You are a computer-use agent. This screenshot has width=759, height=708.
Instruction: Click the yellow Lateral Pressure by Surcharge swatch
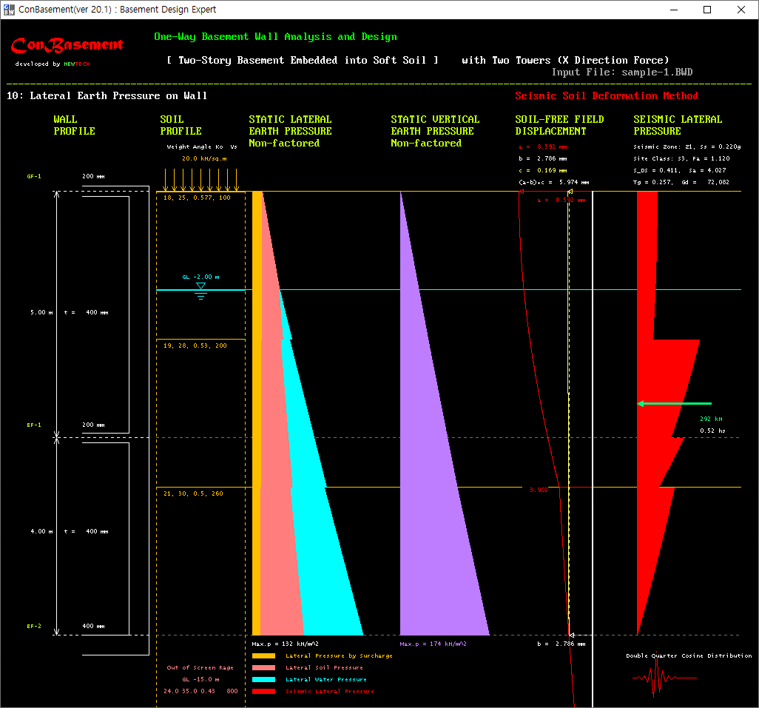pyautogui.click(x=263, y=655)
